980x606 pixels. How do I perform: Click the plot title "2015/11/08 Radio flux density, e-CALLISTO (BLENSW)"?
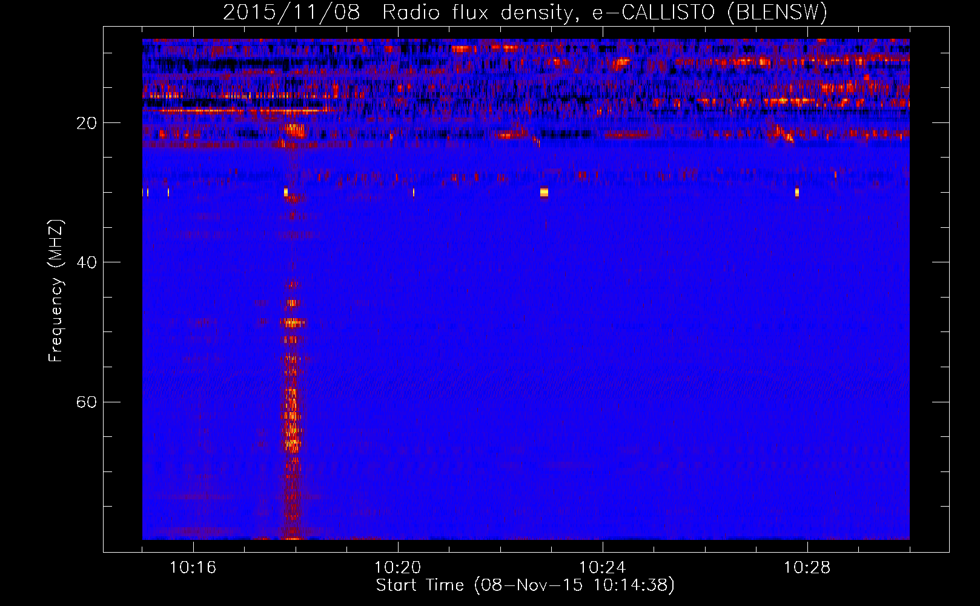click(x=525, y=12)
